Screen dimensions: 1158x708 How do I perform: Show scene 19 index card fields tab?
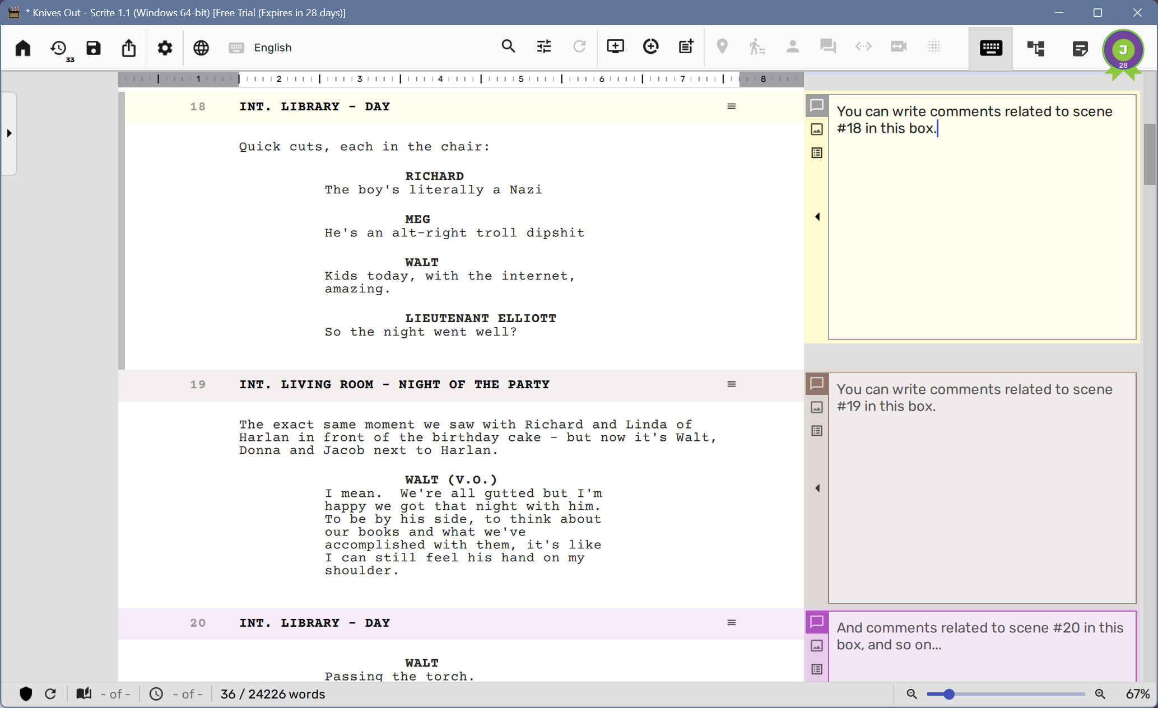[817, 431]
